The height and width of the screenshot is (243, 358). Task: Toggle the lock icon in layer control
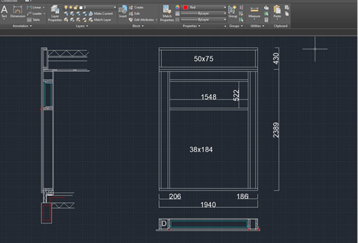tap(75, 7)
